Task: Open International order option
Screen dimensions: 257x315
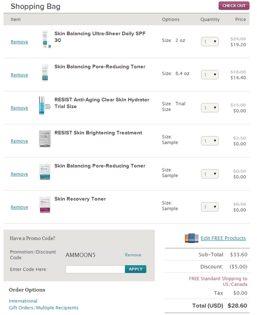Action: coord(23,301)
